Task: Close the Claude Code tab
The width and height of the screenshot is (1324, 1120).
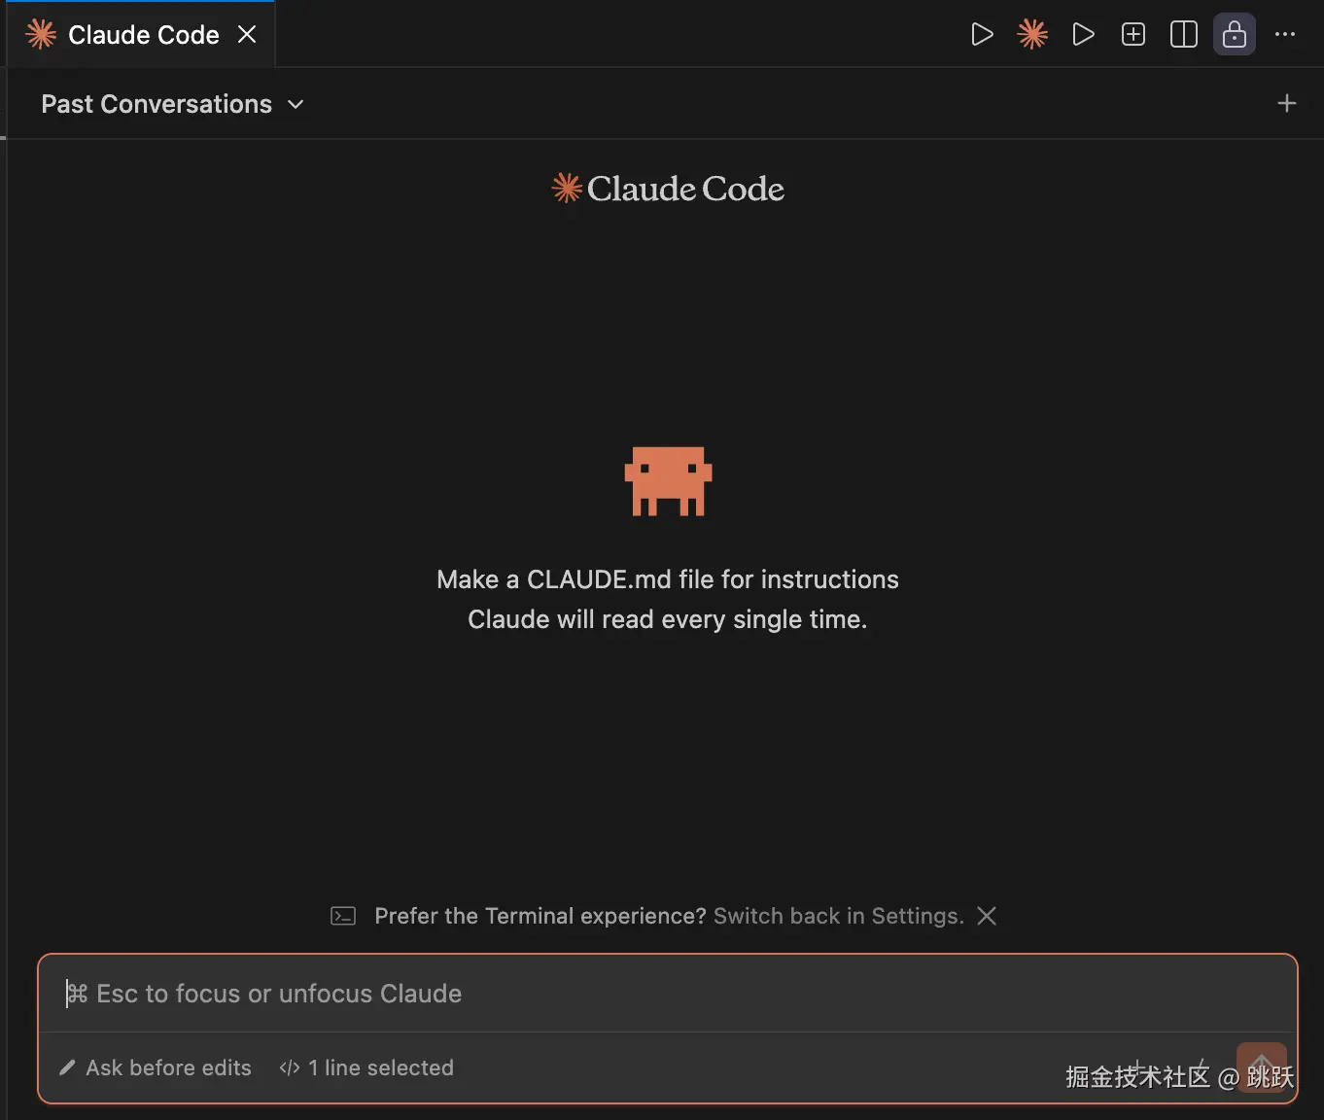Action: pyautogui.click(x=248, y=35)
